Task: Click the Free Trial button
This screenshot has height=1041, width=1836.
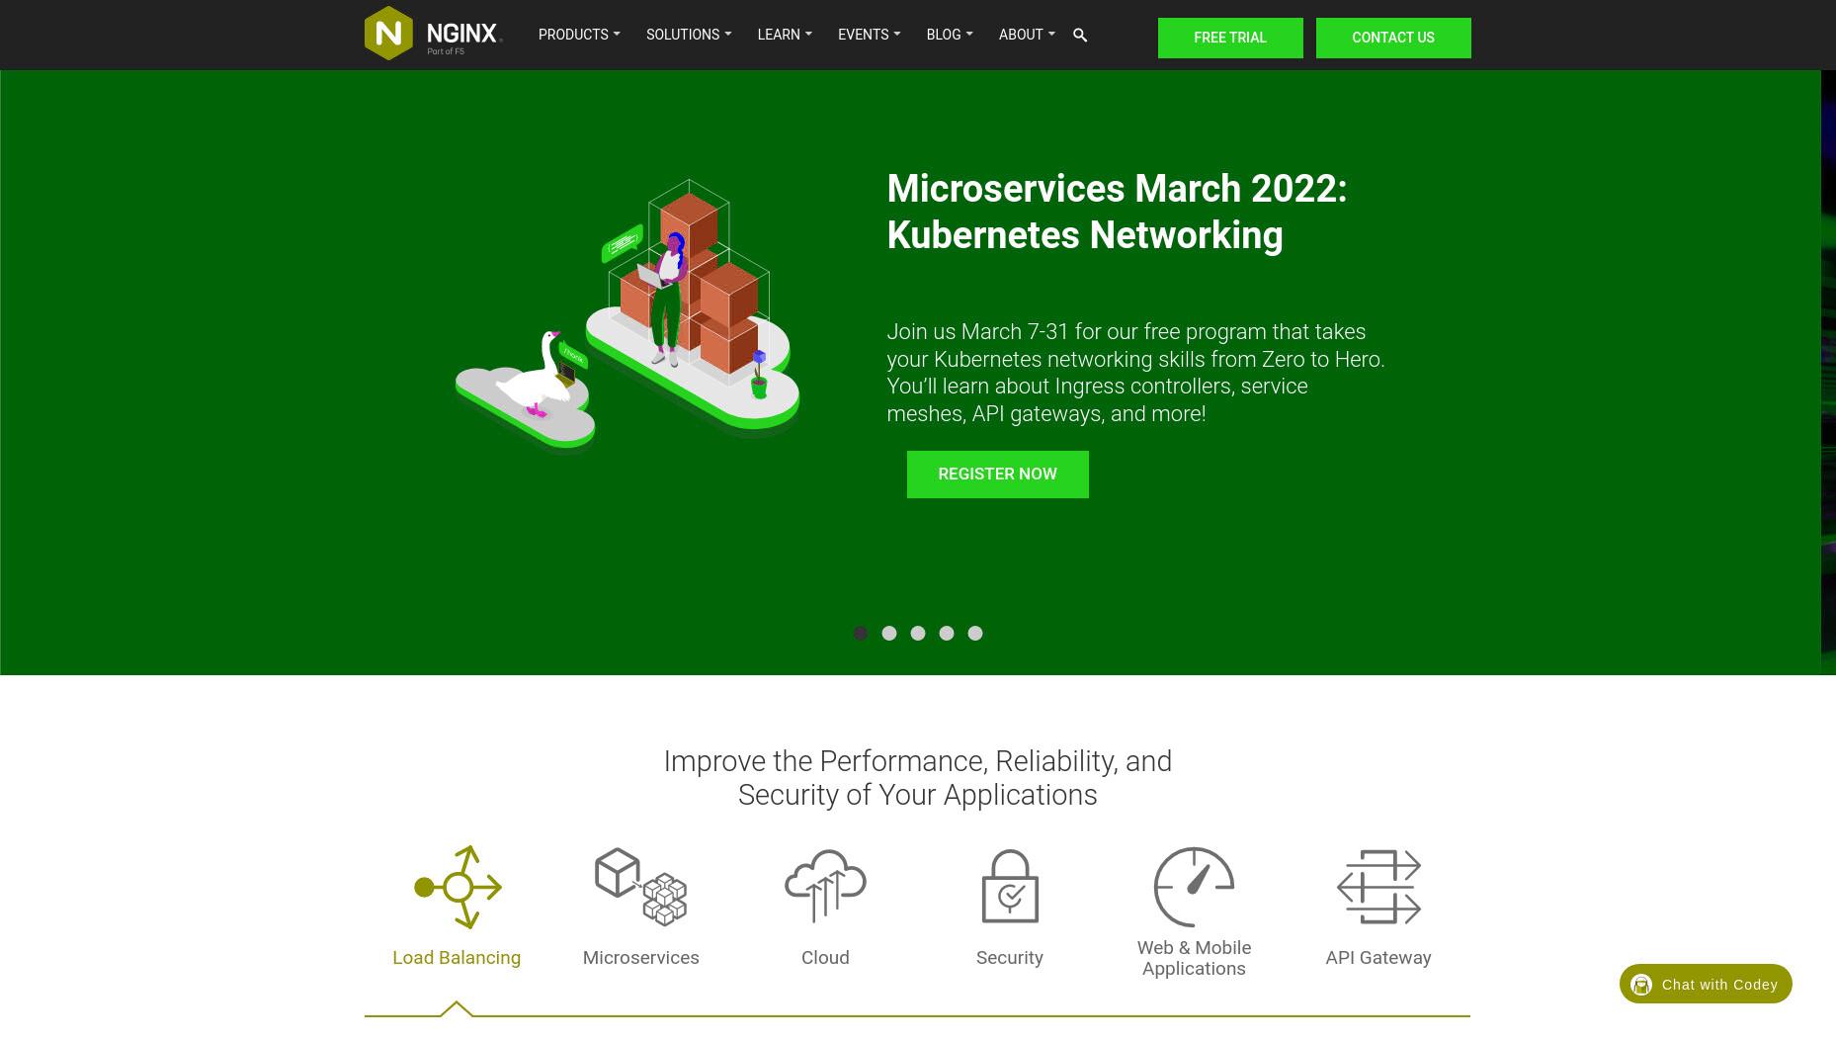Action: tap(1230, 38)
